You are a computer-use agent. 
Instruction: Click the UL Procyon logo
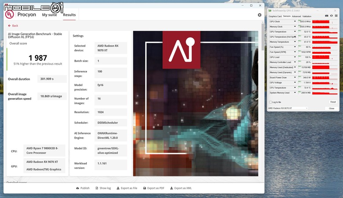[x=9, y=15]
